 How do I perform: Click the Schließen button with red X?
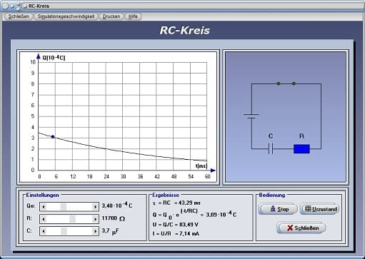coord(301,228)
